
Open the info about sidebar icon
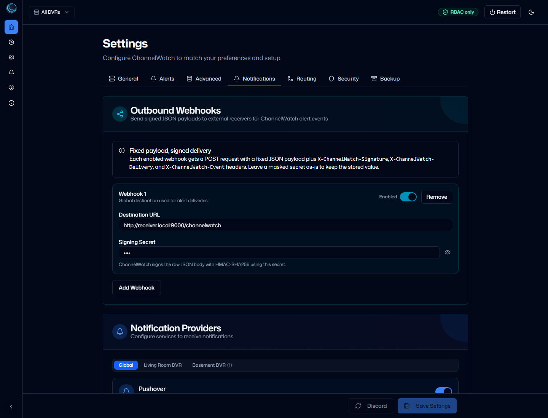[11, 103]
